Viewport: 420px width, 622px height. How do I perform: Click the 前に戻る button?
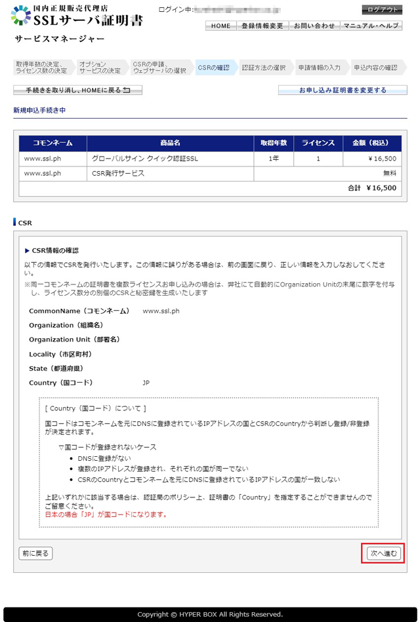coord(35,553)
